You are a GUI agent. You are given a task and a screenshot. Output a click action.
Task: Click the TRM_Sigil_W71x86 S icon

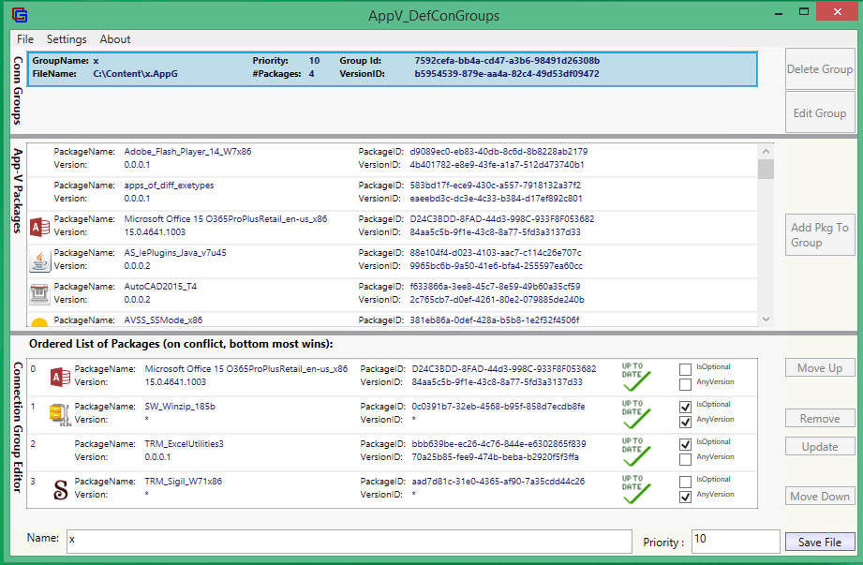click(x=61, y=489)
